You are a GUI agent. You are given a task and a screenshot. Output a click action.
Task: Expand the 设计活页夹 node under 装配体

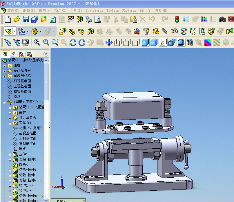(x=4, y=71)
